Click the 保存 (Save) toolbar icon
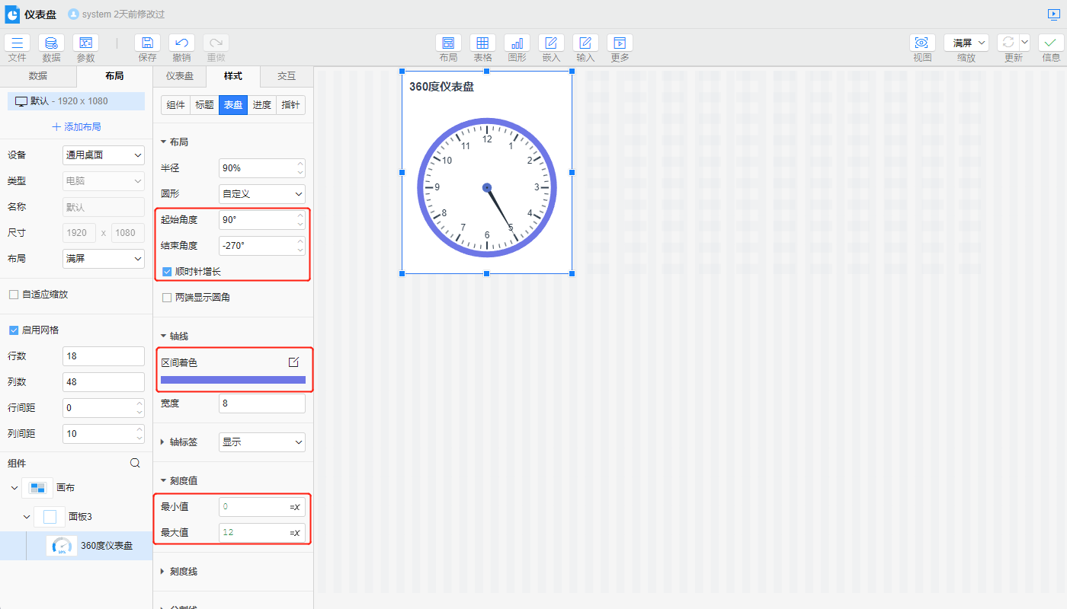The width and height of the screenshot is (1067, 609). tap(147, 43)
